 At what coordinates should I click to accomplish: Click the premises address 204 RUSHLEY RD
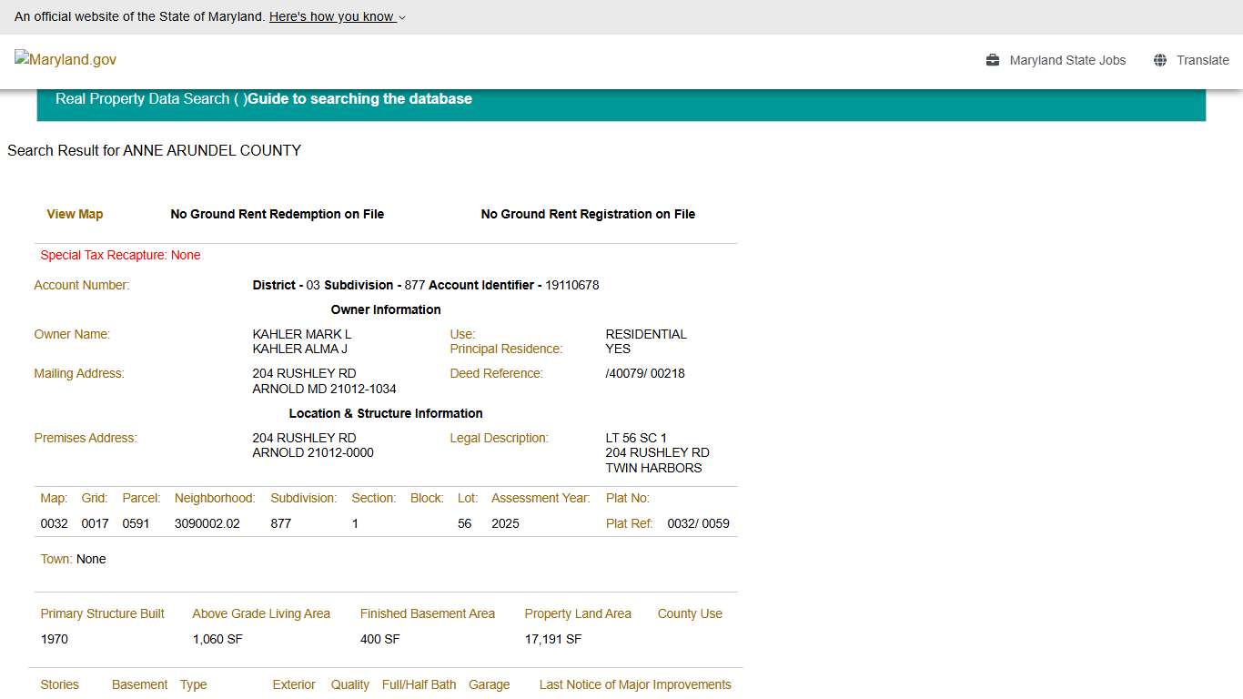(304, 438)
